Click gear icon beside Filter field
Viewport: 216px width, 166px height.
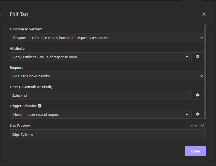[x=198, y=95]
